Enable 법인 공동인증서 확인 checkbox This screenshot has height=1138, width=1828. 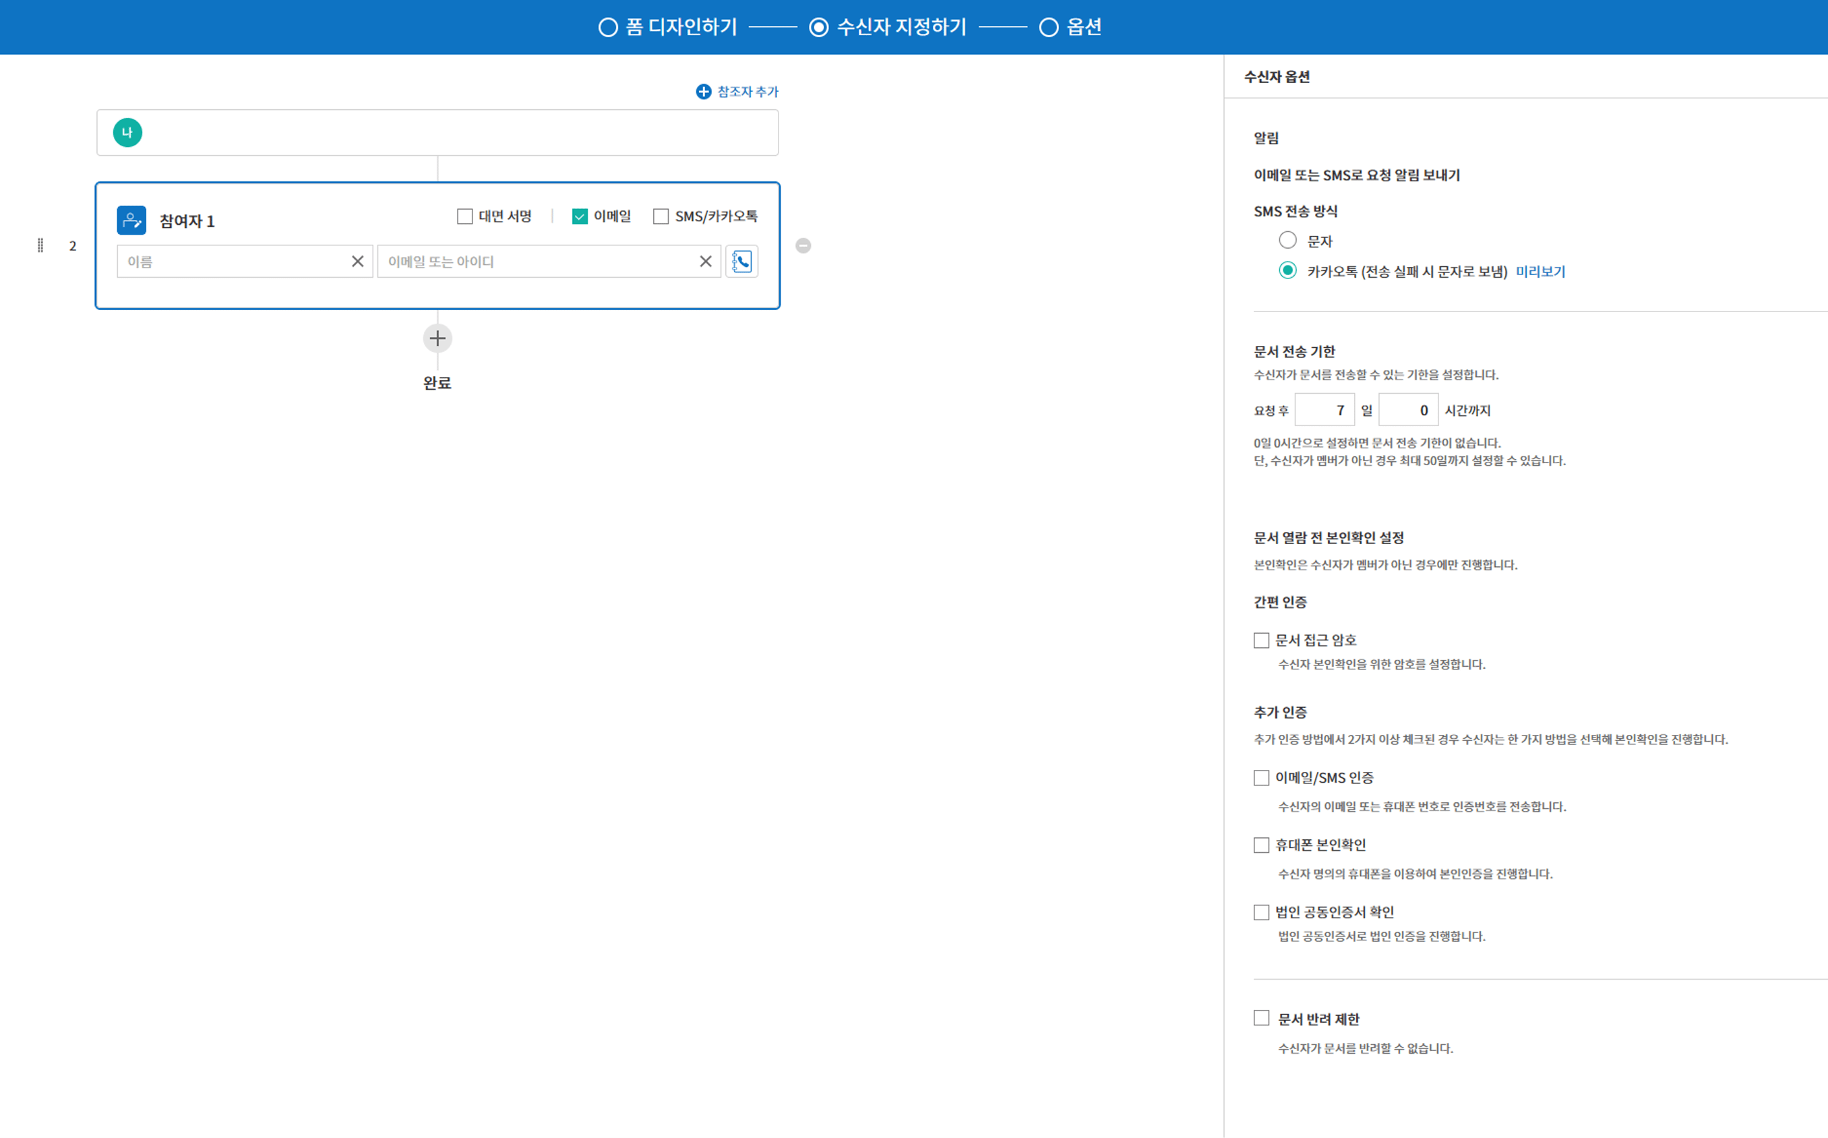click(1262, 912)
